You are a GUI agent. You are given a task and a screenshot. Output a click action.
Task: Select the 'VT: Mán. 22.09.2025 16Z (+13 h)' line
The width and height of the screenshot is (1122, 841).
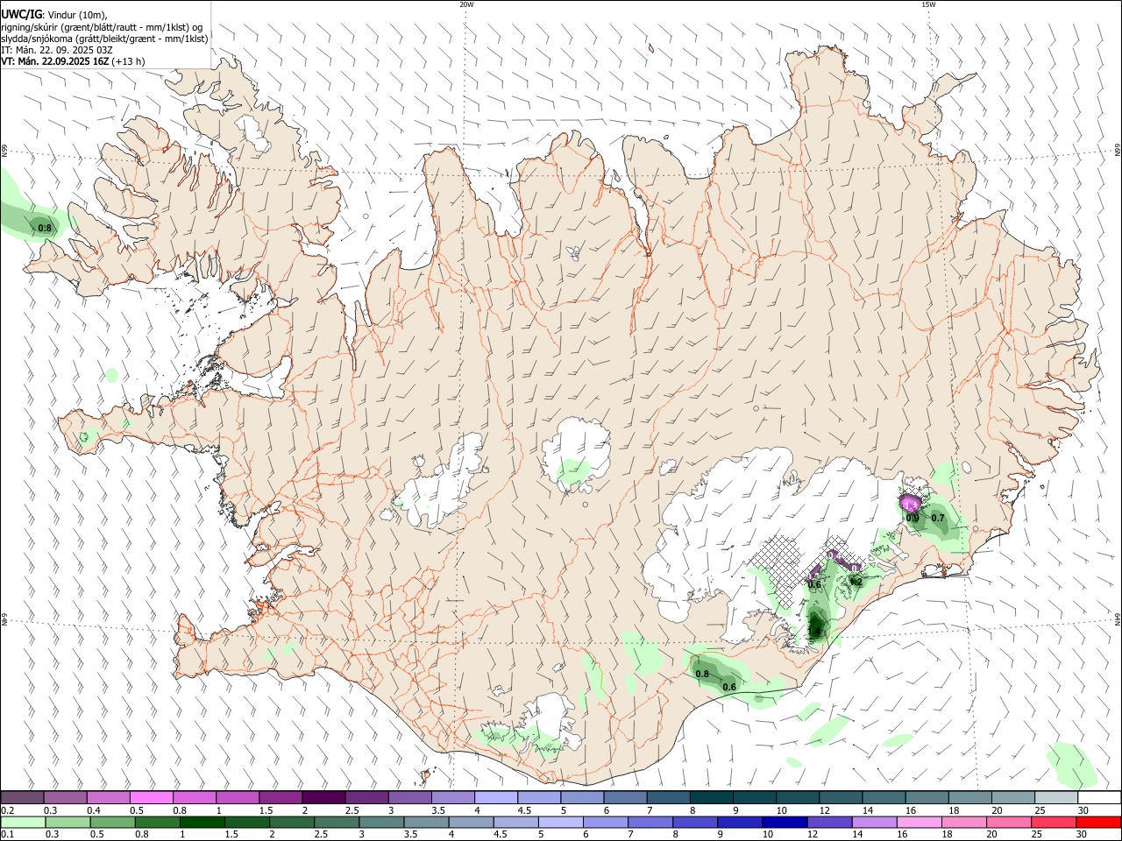[73, 61]
